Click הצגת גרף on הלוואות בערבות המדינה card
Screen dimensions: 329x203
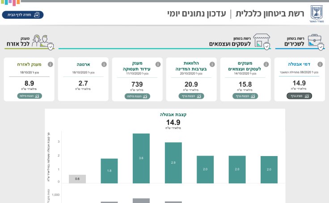[191, 96]
